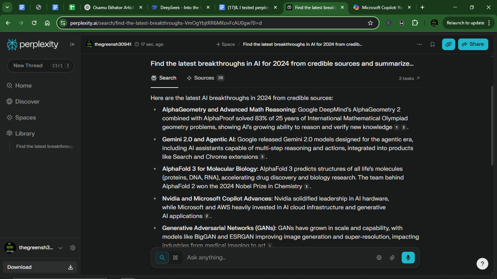Open Spaces in sidebar
The image size is (497, 279).
21,118
